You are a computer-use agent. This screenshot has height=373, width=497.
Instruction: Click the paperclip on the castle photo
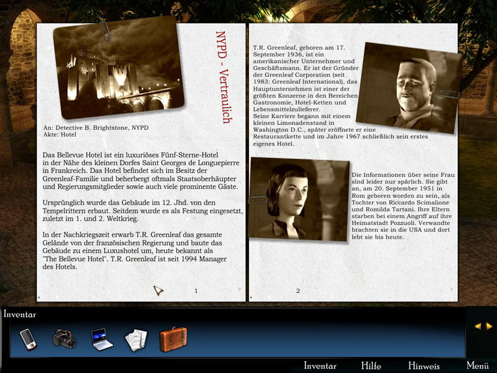click(105, 30)
